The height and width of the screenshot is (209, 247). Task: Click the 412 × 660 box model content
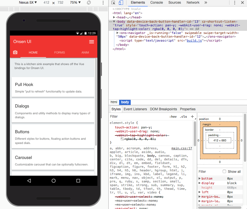point(220,140)
